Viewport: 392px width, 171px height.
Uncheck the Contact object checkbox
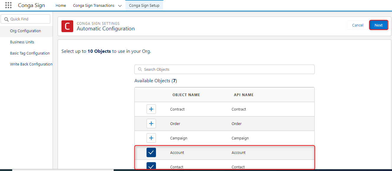pos(151,166)
